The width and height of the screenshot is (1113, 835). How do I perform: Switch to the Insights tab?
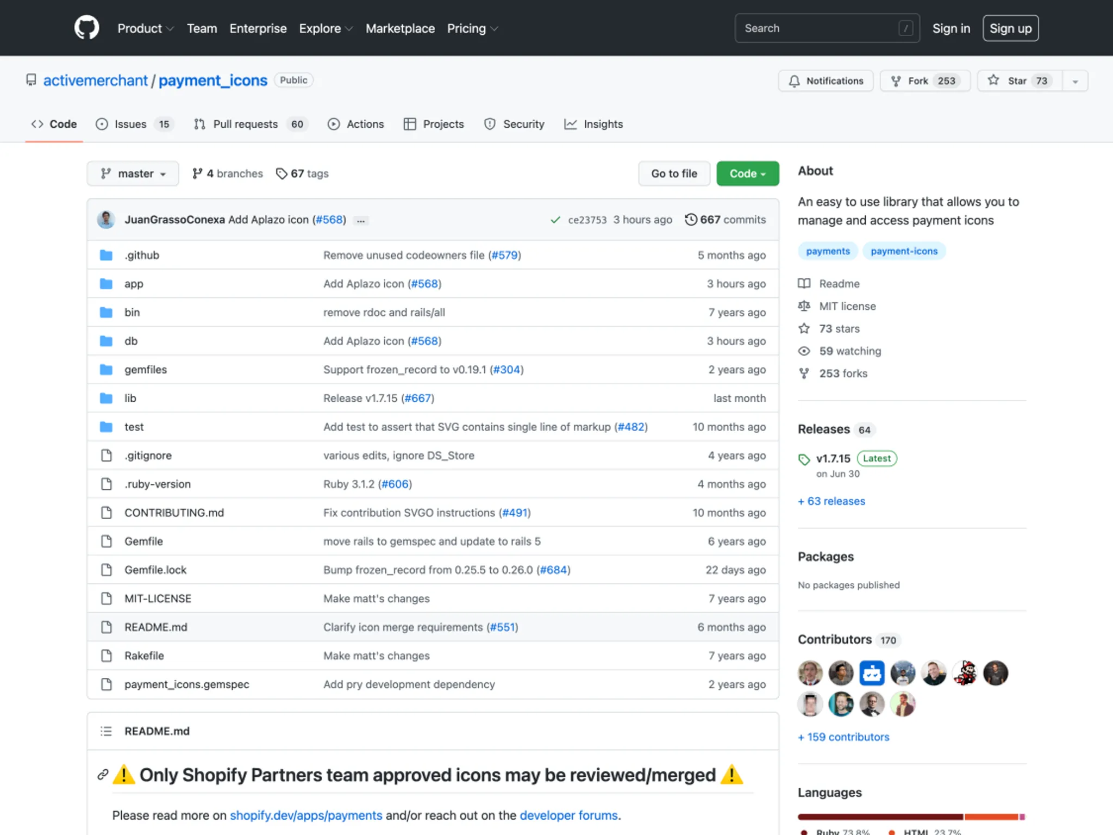point(593,124)
